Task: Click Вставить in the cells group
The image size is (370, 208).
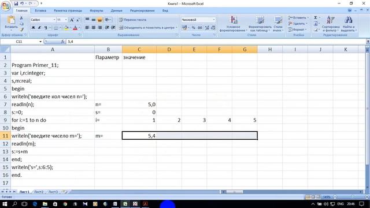Action: click(298, 18)
